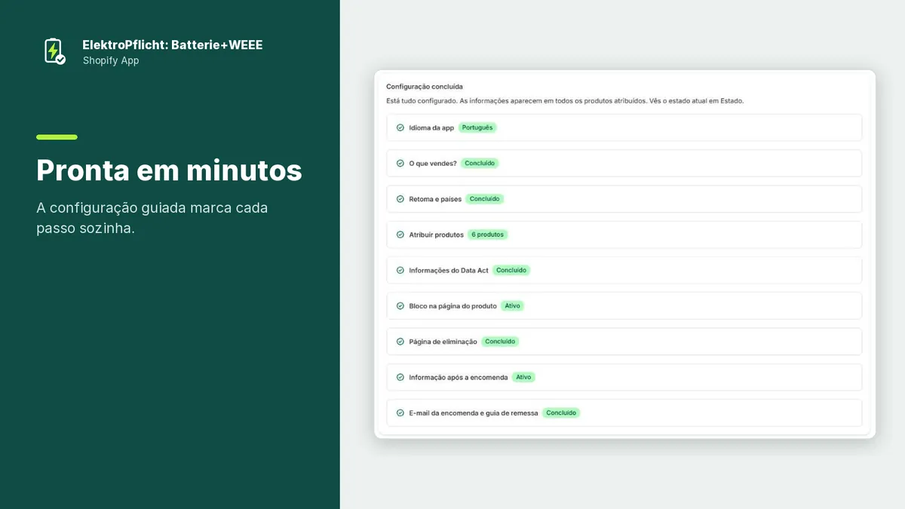Viewport: 905px width, 509px height.
Task: Click the check icon beside Página de eliminação
Action: click(x=400, y=342)
